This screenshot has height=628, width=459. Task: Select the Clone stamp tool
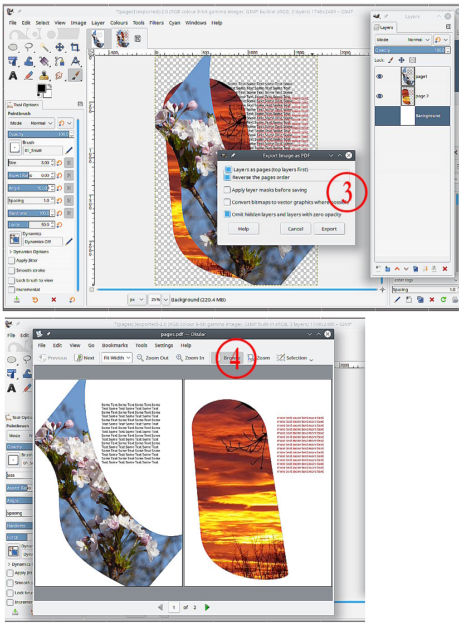[x=44, y=75]
